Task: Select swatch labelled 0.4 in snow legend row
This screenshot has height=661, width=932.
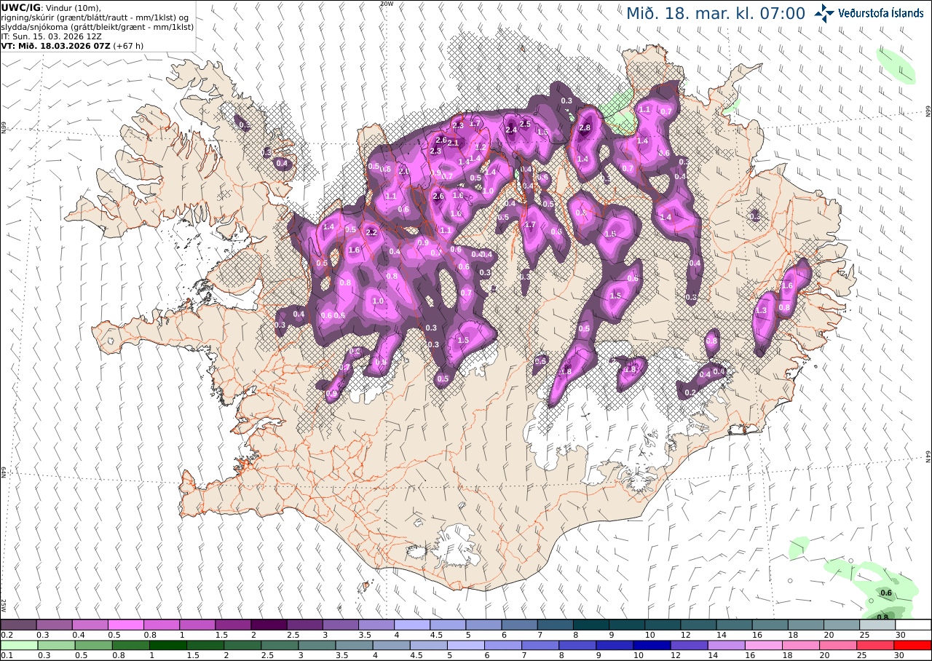Action: tap(90, 625)
